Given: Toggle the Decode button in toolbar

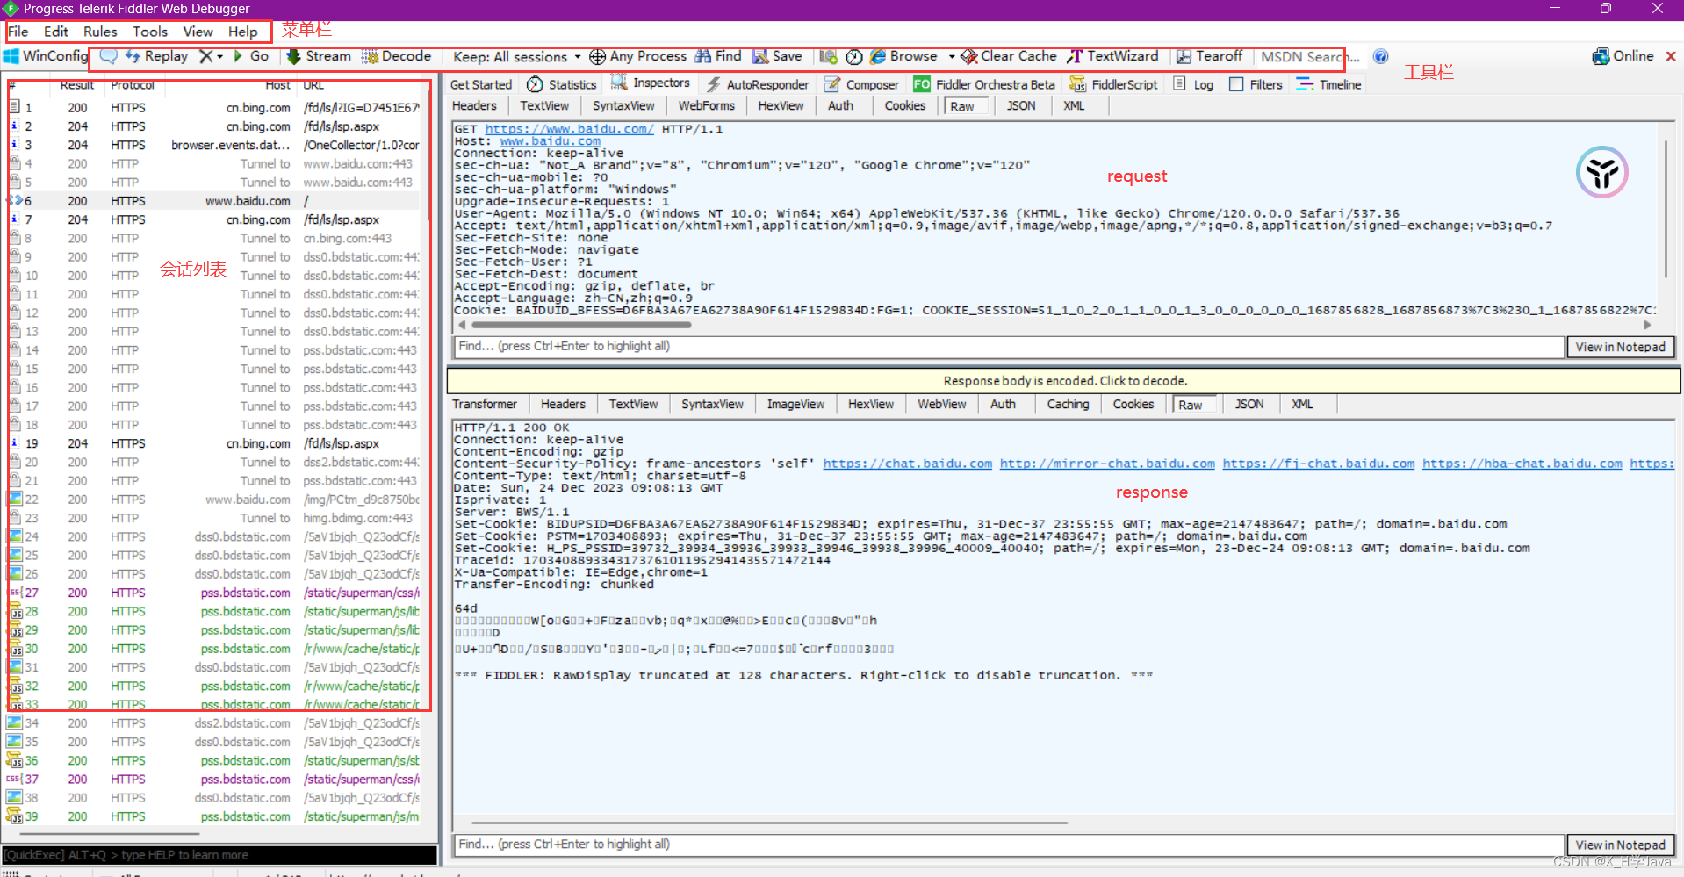Looking at the screenshot, I should coord(396,56).
